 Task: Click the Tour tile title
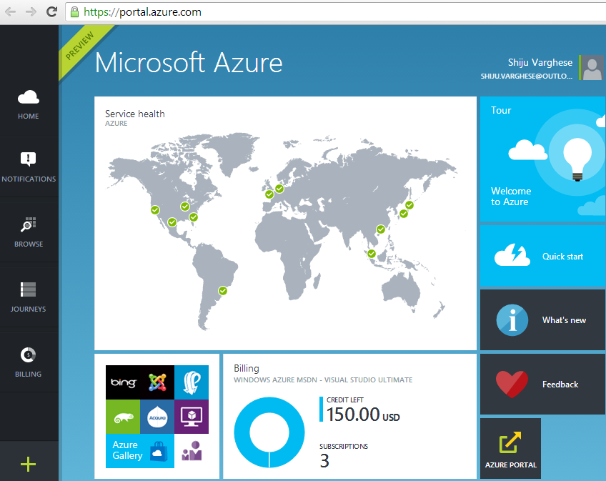[x=501, y=111]
